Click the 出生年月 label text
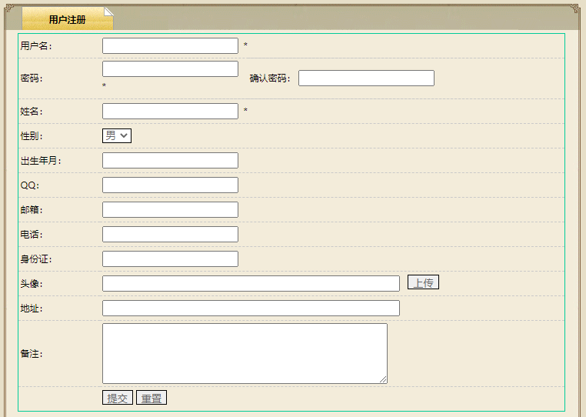 [x=41, y=161]
